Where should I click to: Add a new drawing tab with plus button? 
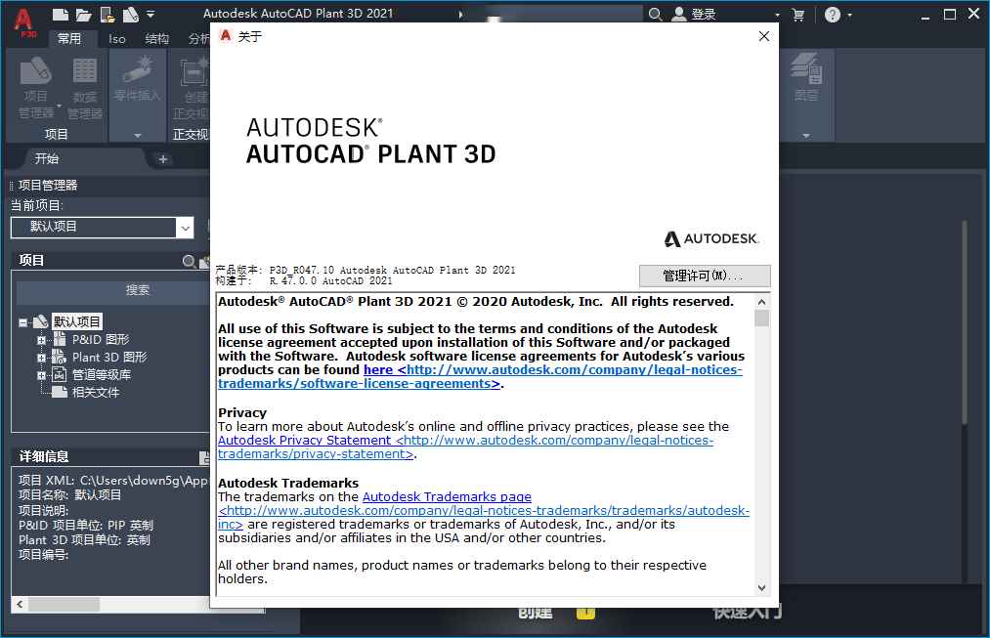point(163,159)
